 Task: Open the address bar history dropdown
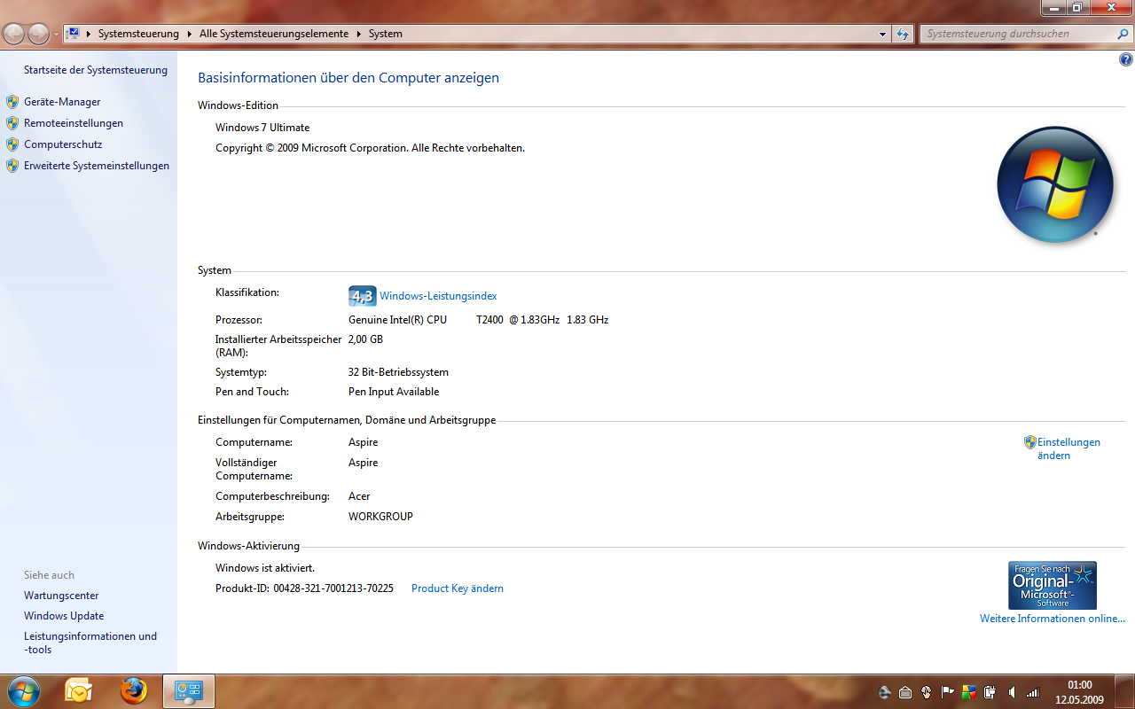pyautogui.click(x=882, y=34)
